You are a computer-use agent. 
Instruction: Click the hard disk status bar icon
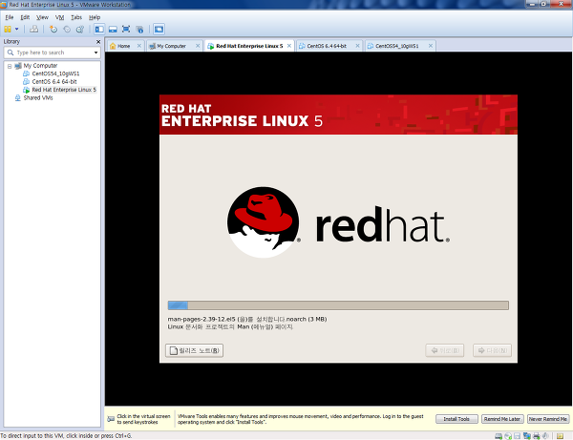tap(499, 436)
